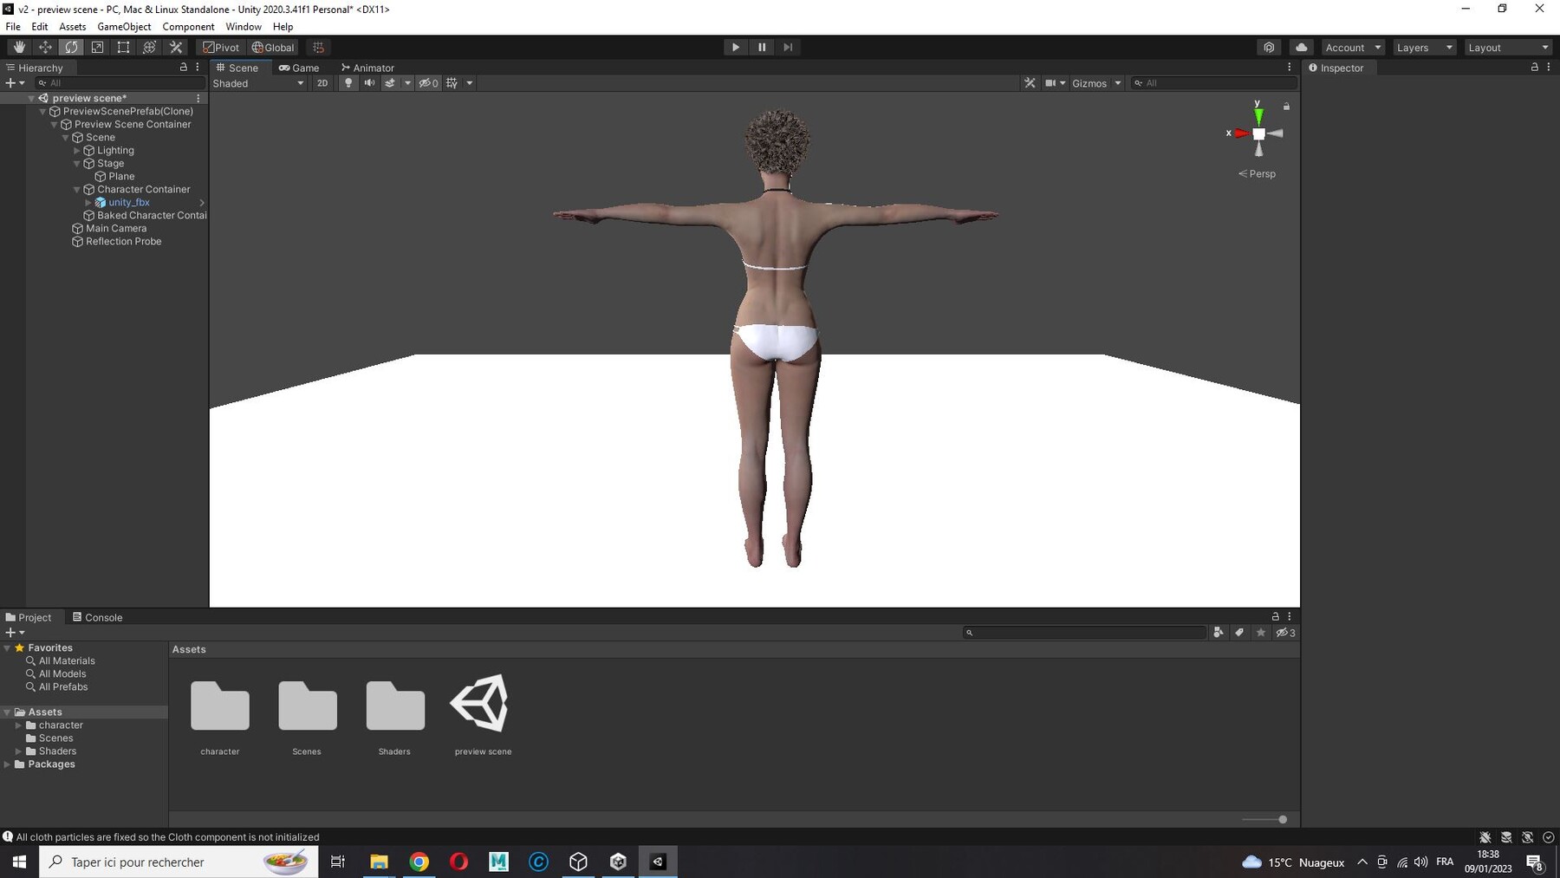This screenshot has height=878, width=1560.
Task: Toggle Global handle rotation
Action: [x=273, y=48]
